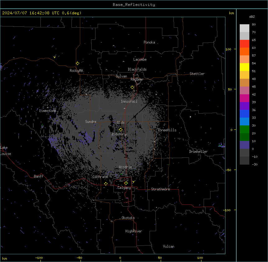Select the Olds town label
Image resolution: width=268 pixels, height=262 pixels.
[x=121, y=123]
